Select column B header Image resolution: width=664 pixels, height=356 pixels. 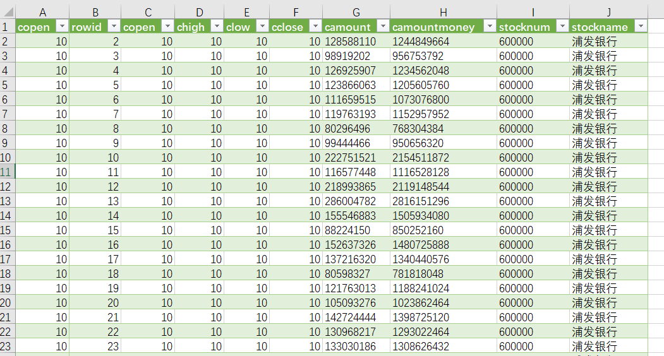pos(95,12)
